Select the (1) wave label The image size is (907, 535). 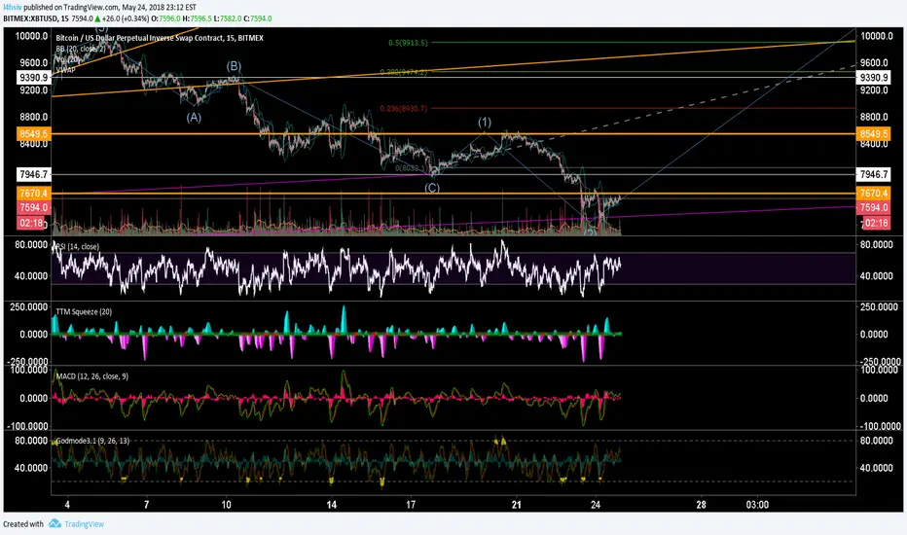(485, 122)
